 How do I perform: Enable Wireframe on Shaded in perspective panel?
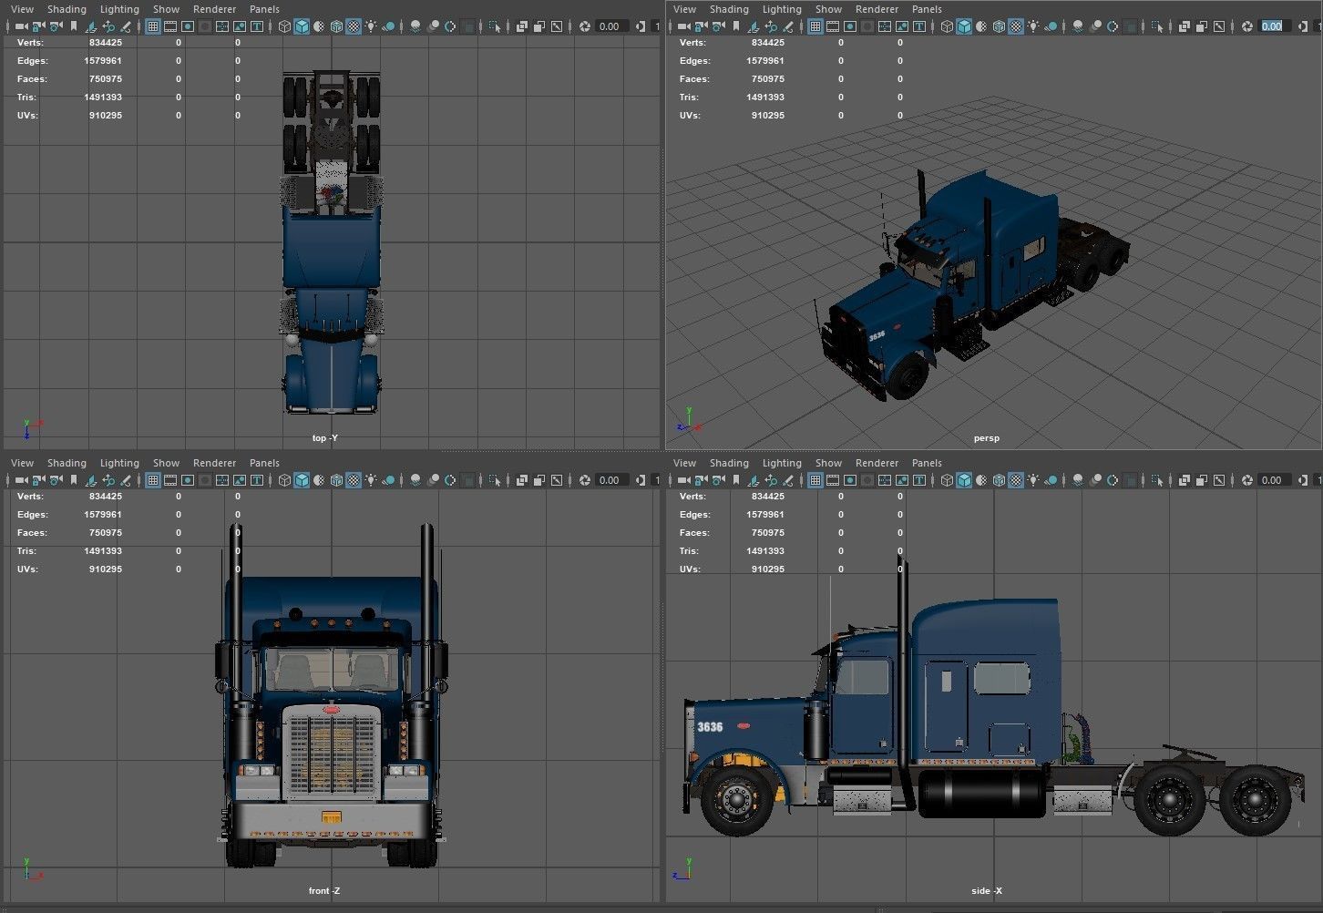pos(999,26)
